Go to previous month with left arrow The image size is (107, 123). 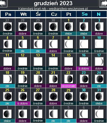(3, 4)
